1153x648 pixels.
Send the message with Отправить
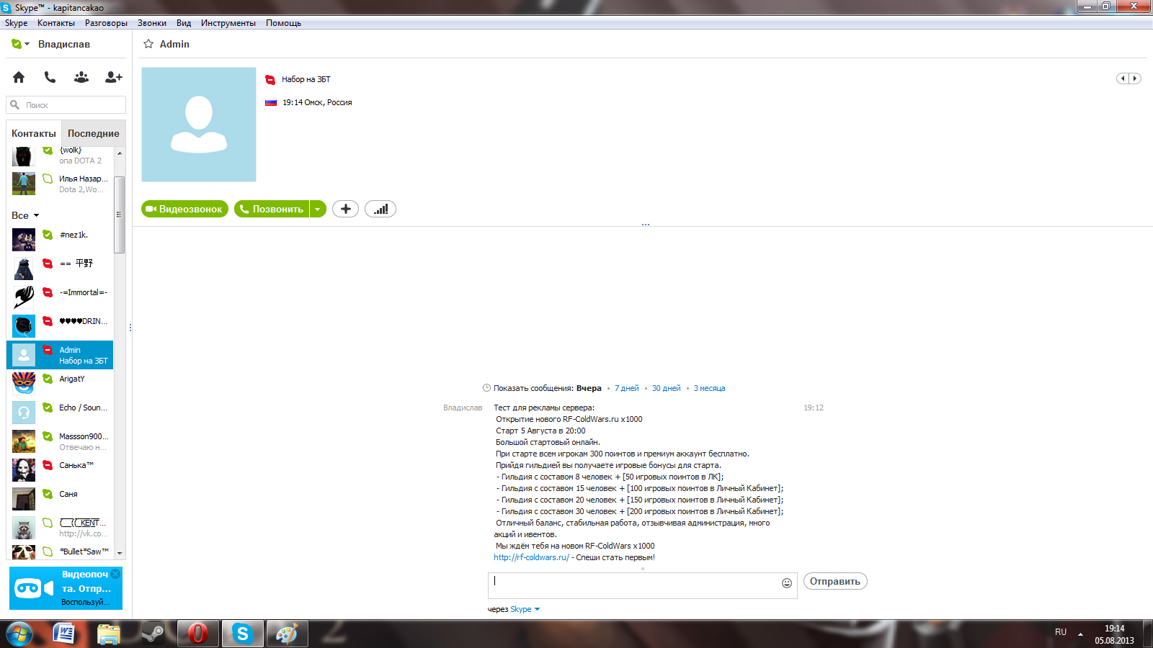click(x=835, y=581)
